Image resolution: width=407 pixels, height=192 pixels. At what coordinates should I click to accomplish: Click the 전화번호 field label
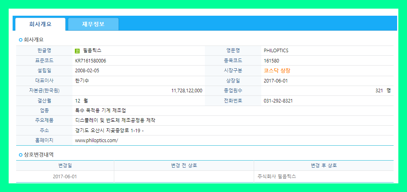coord(233,101)
